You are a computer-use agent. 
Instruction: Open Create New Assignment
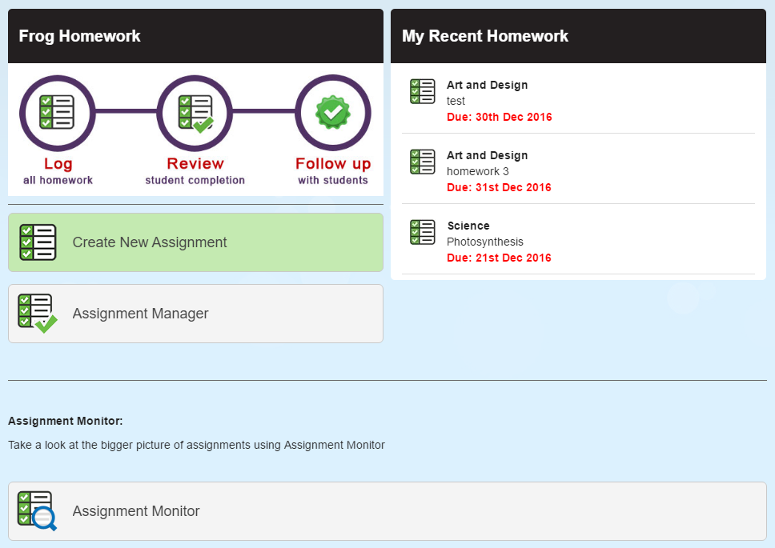click(x=195, y=242)
